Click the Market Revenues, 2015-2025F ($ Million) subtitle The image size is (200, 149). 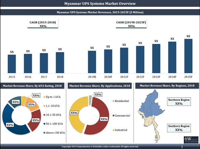[100, 12]
